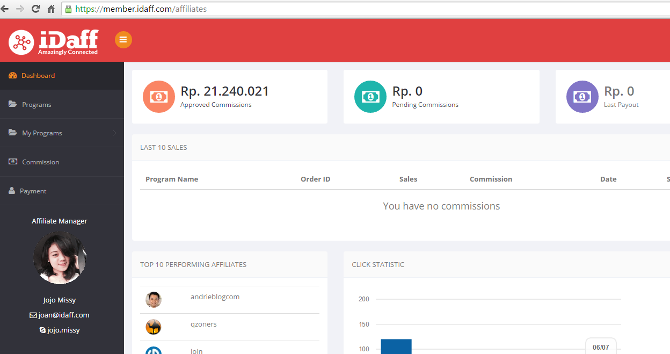The image size is (670, 354).
Task: Click the browser forward arrow
Action: coord(20,9)
